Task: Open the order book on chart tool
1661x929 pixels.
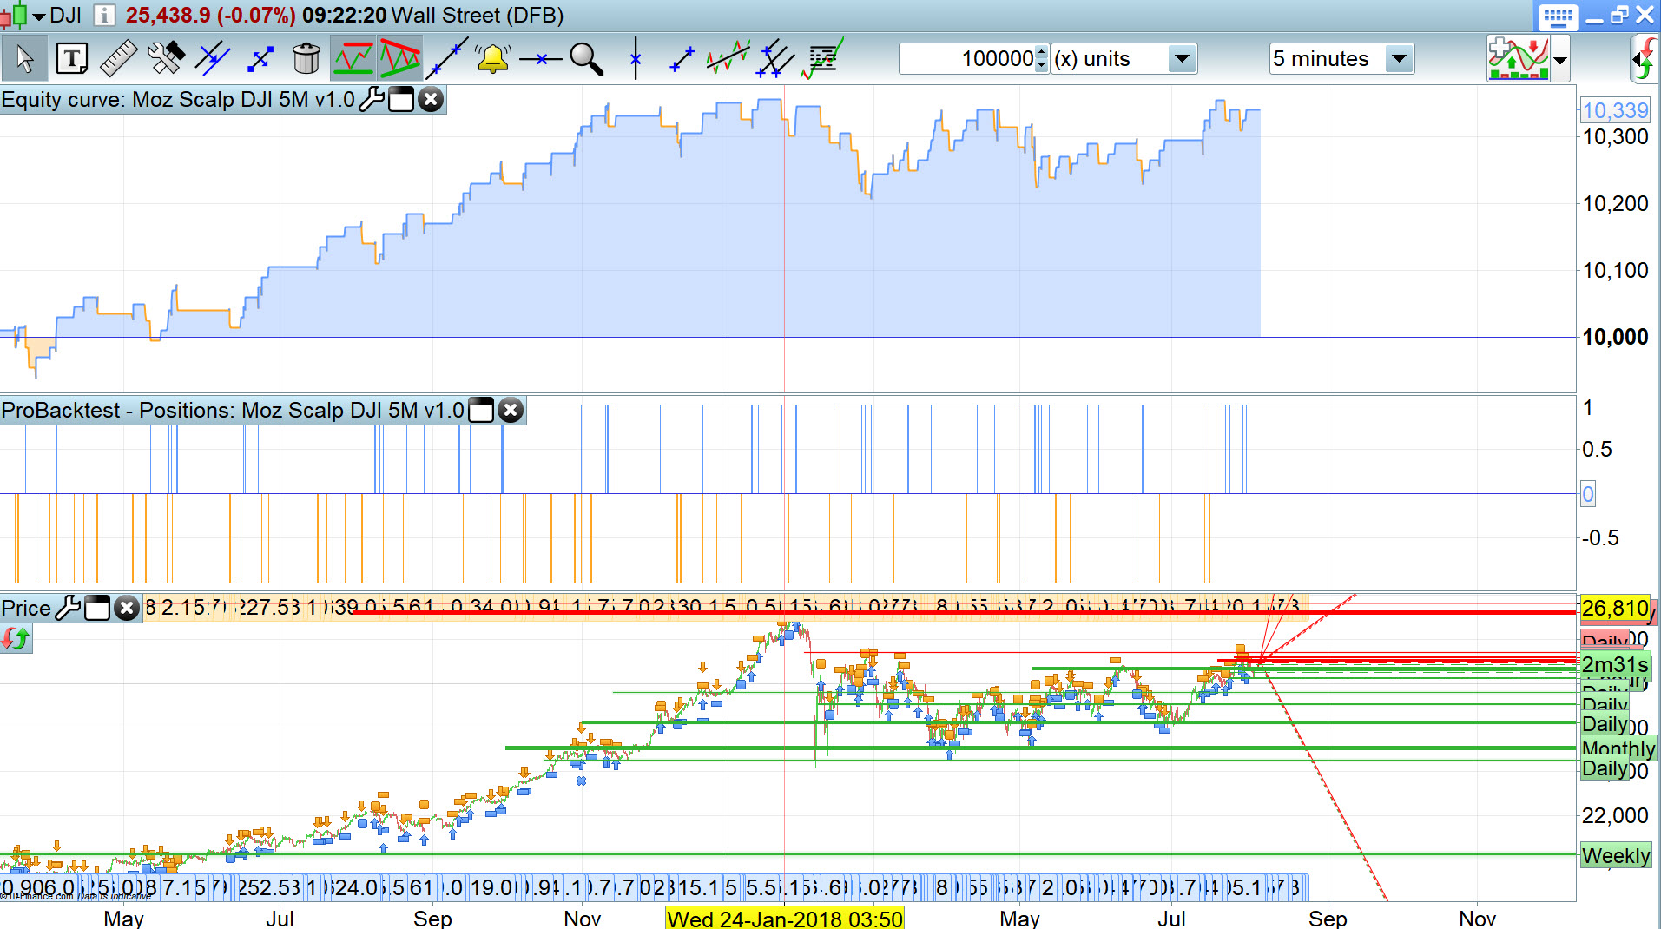Action: [x=822, y=59]
